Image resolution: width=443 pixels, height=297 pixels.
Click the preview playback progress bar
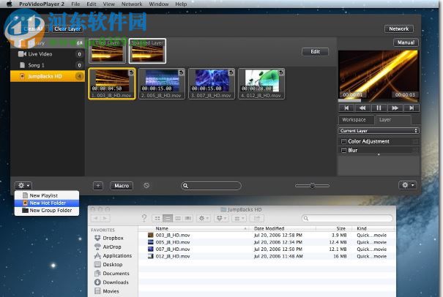point(379,100)
